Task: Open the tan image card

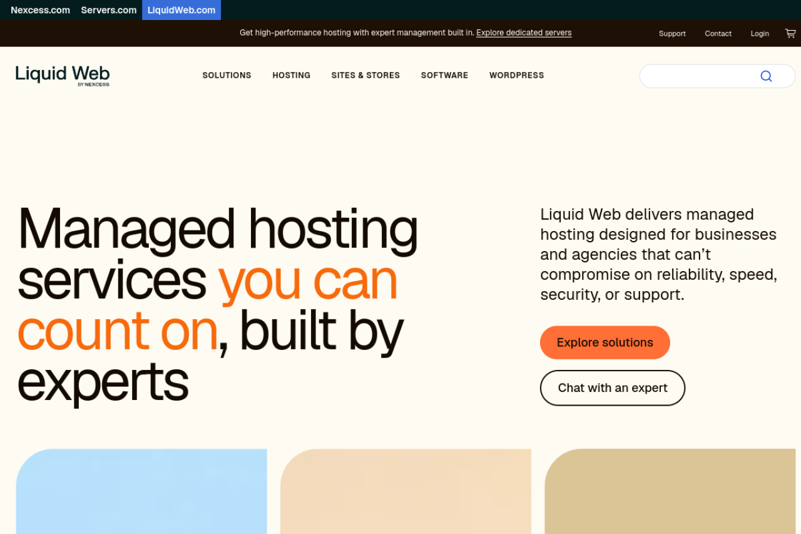Action: click(670, 491)
